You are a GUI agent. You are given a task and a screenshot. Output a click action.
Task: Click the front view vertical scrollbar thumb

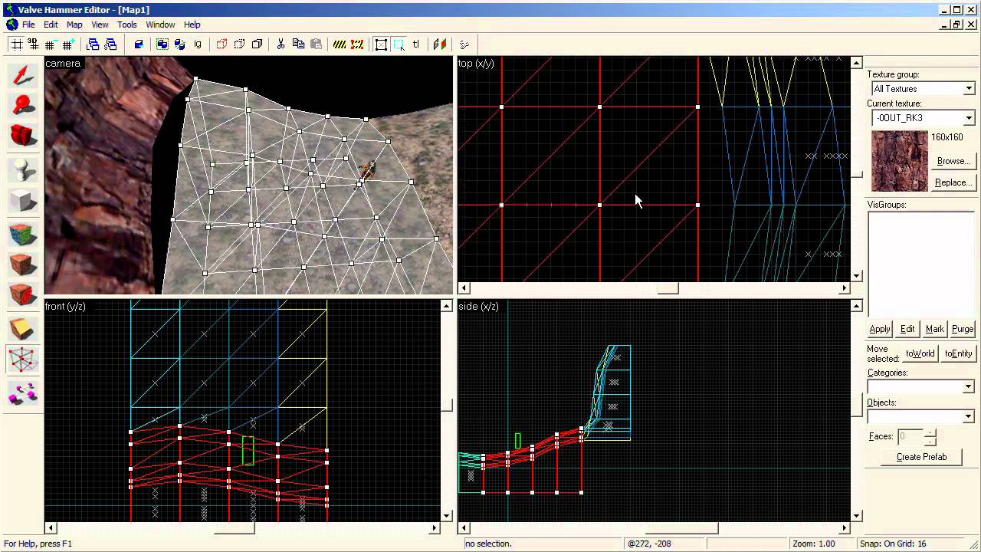(x=447, y=405)
